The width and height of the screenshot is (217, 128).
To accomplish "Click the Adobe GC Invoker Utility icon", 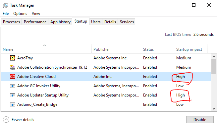I will (13, 86).
